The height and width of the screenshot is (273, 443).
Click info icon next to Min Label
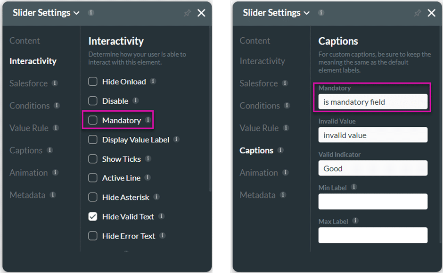(354, 187)
